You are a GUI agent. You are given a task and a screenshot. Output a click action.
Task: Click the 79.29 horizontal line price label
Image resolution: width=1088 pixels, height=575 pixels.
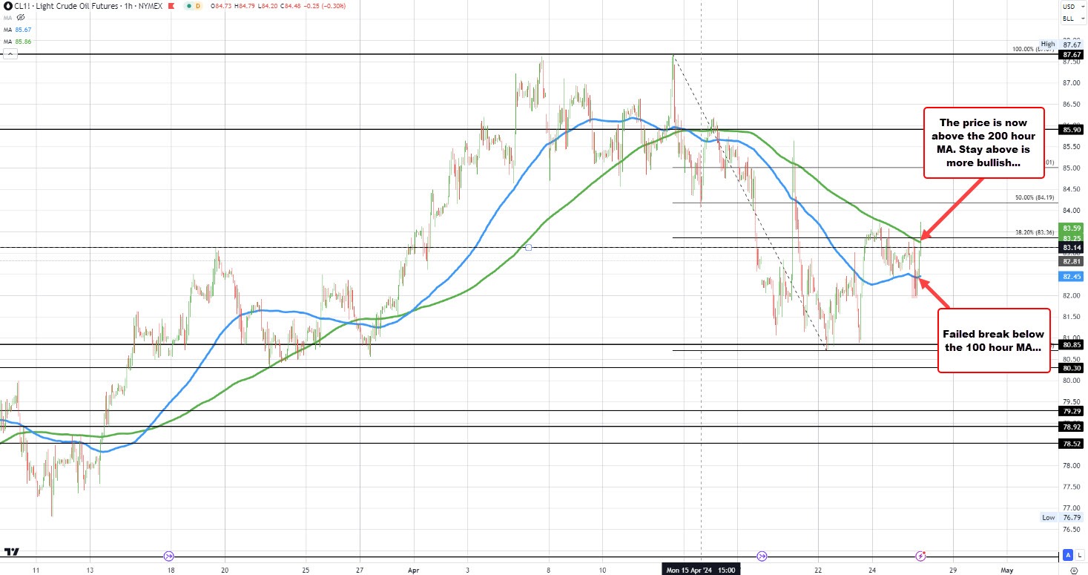point(1071,411)
